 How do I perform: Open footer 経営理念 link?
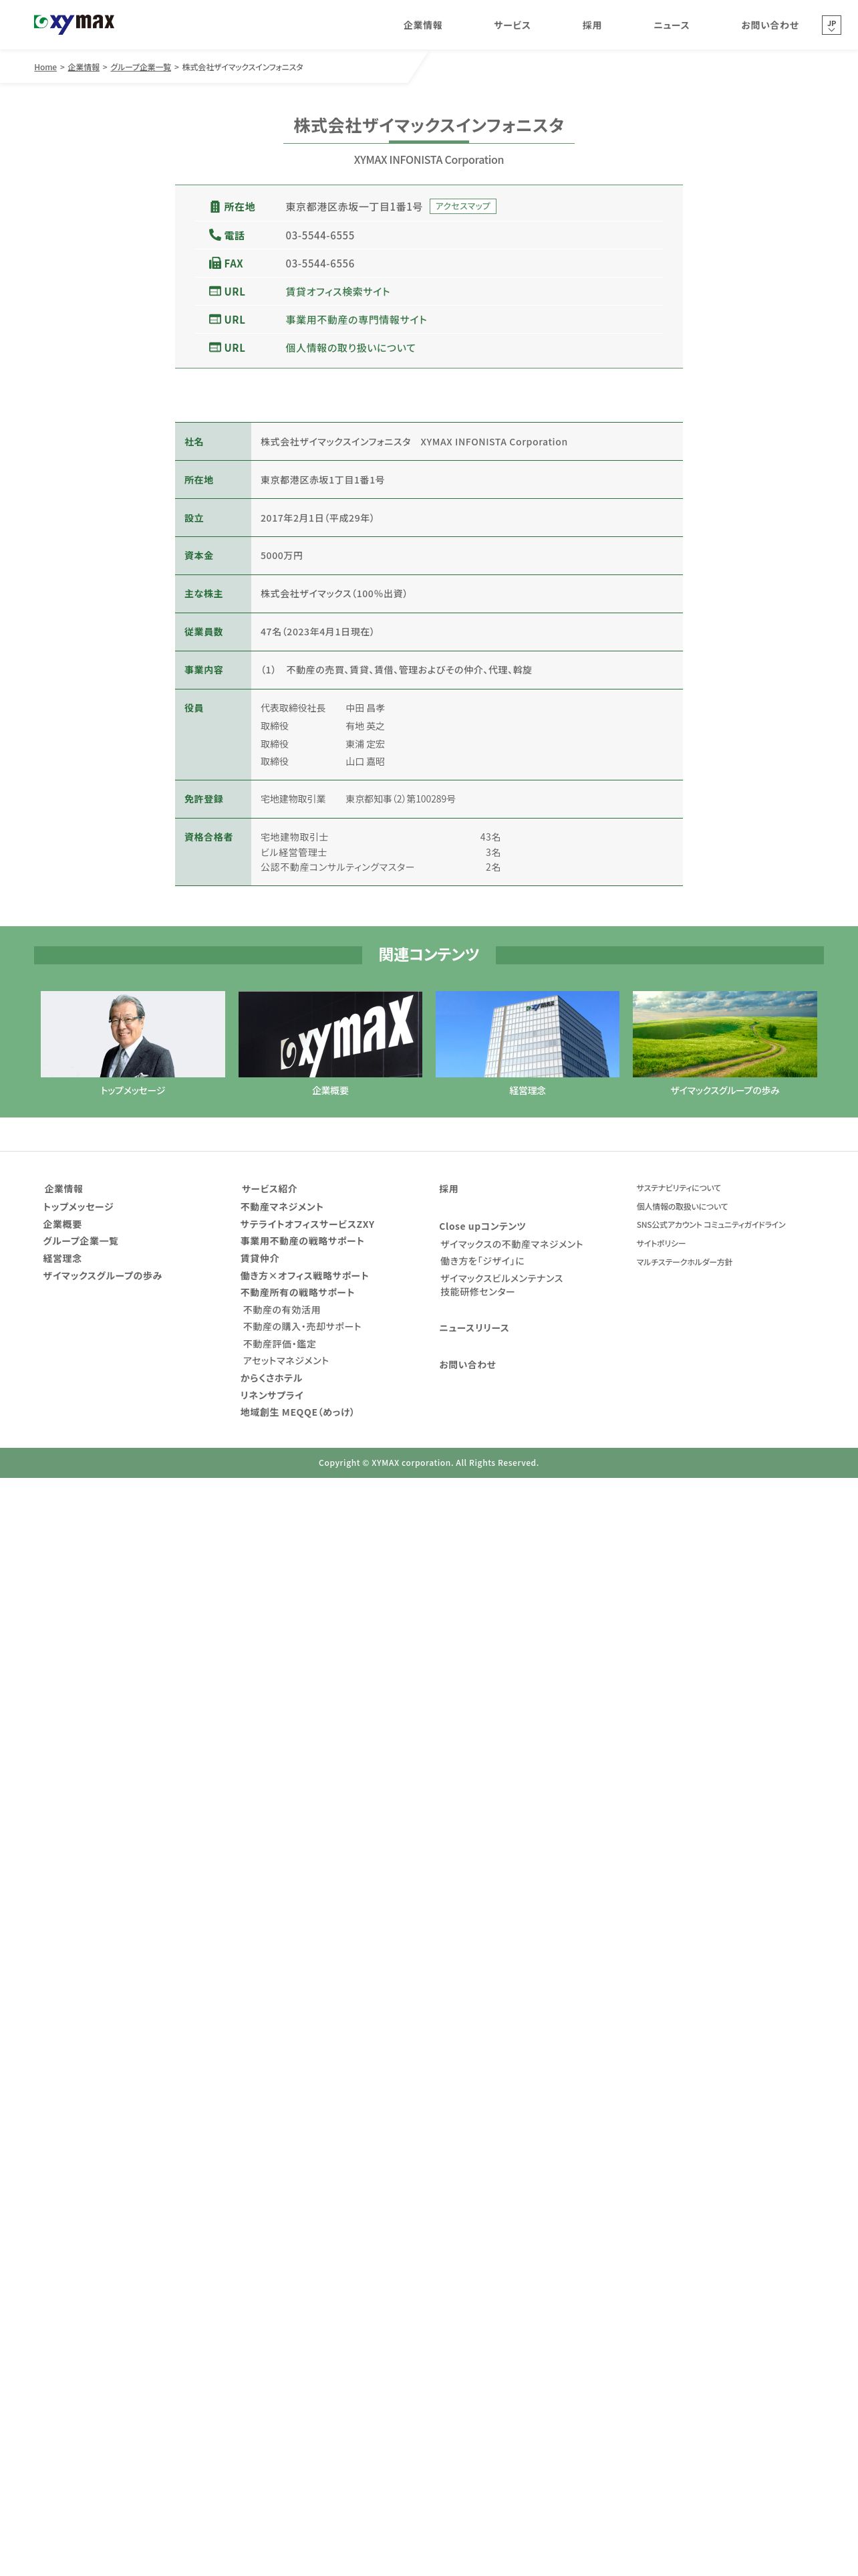click(x=62, y=1258)
